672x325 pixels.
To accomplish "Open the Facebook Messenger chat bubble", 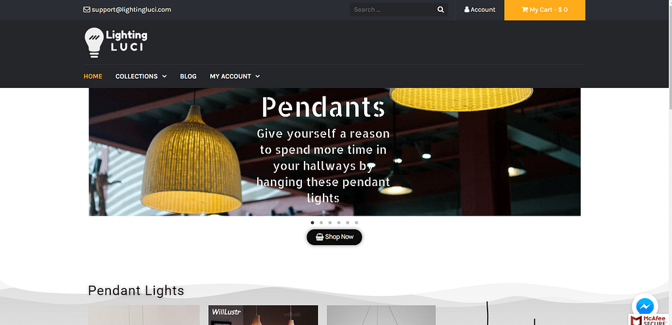I will pyautogui.click(x=644, y=306).
